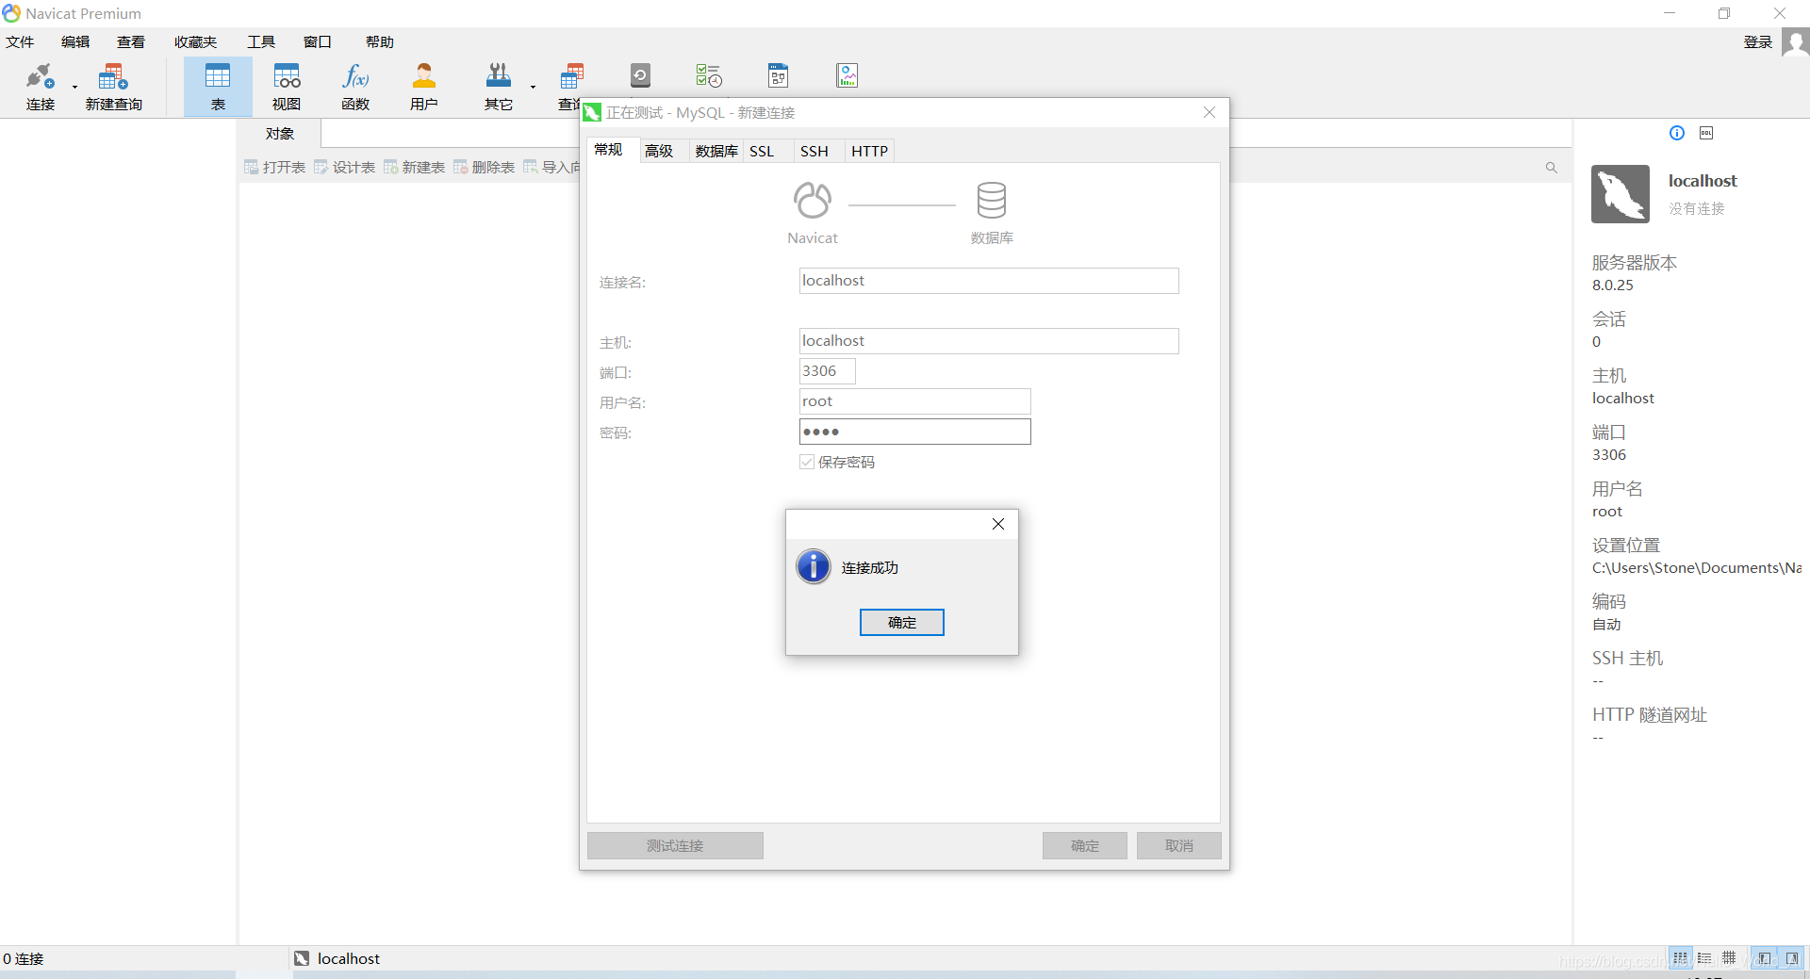The width and height of the screenshot is (1810, 979).
Task: Click the 用户名 field showing root
Action: pyautogui.click(x=914, y=401)
